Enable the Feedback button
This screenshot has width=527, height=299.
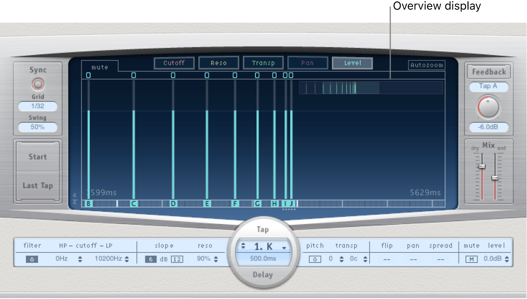pyautogui.click(x=488, y=72)
